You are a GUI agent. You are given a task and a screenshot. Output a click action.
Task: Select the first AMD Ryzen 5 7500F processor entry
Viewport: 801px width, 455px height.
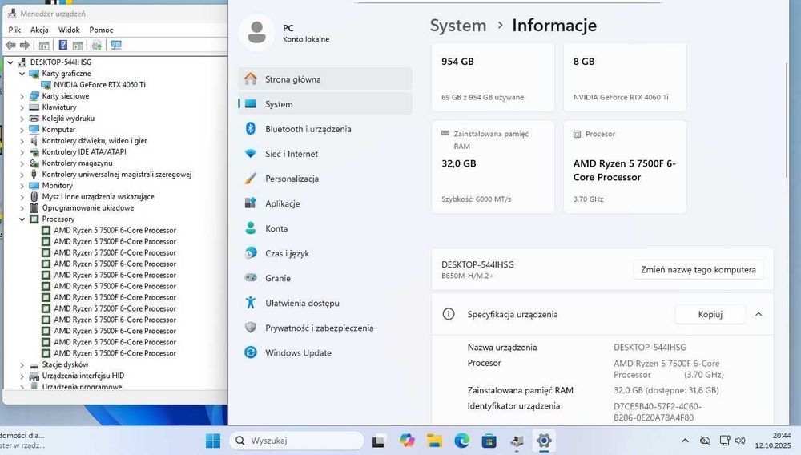115,231
